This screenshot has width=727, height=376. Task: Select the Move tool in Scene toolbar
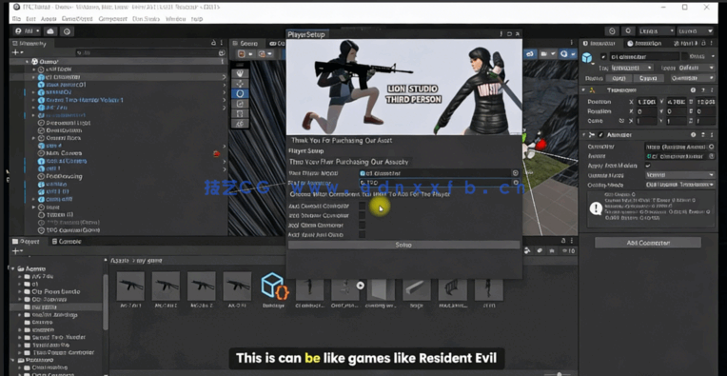click(x=240, y=84)
